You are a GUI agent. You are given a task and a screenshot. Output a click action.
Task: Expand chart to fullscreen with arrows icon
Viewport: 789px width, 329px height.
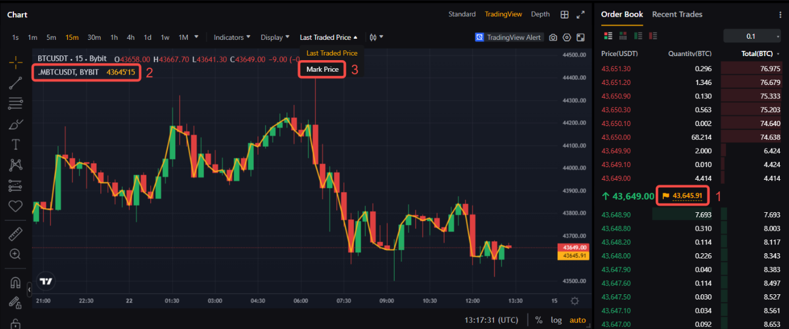[x=581, y=14]
